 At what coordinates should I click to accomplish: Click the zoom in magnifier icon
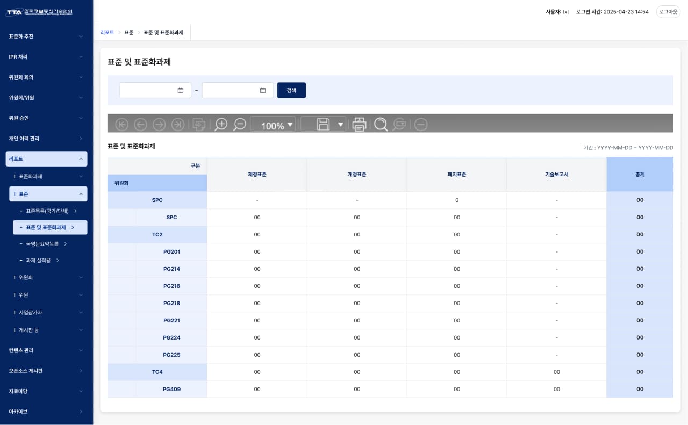tap(221, 125)
